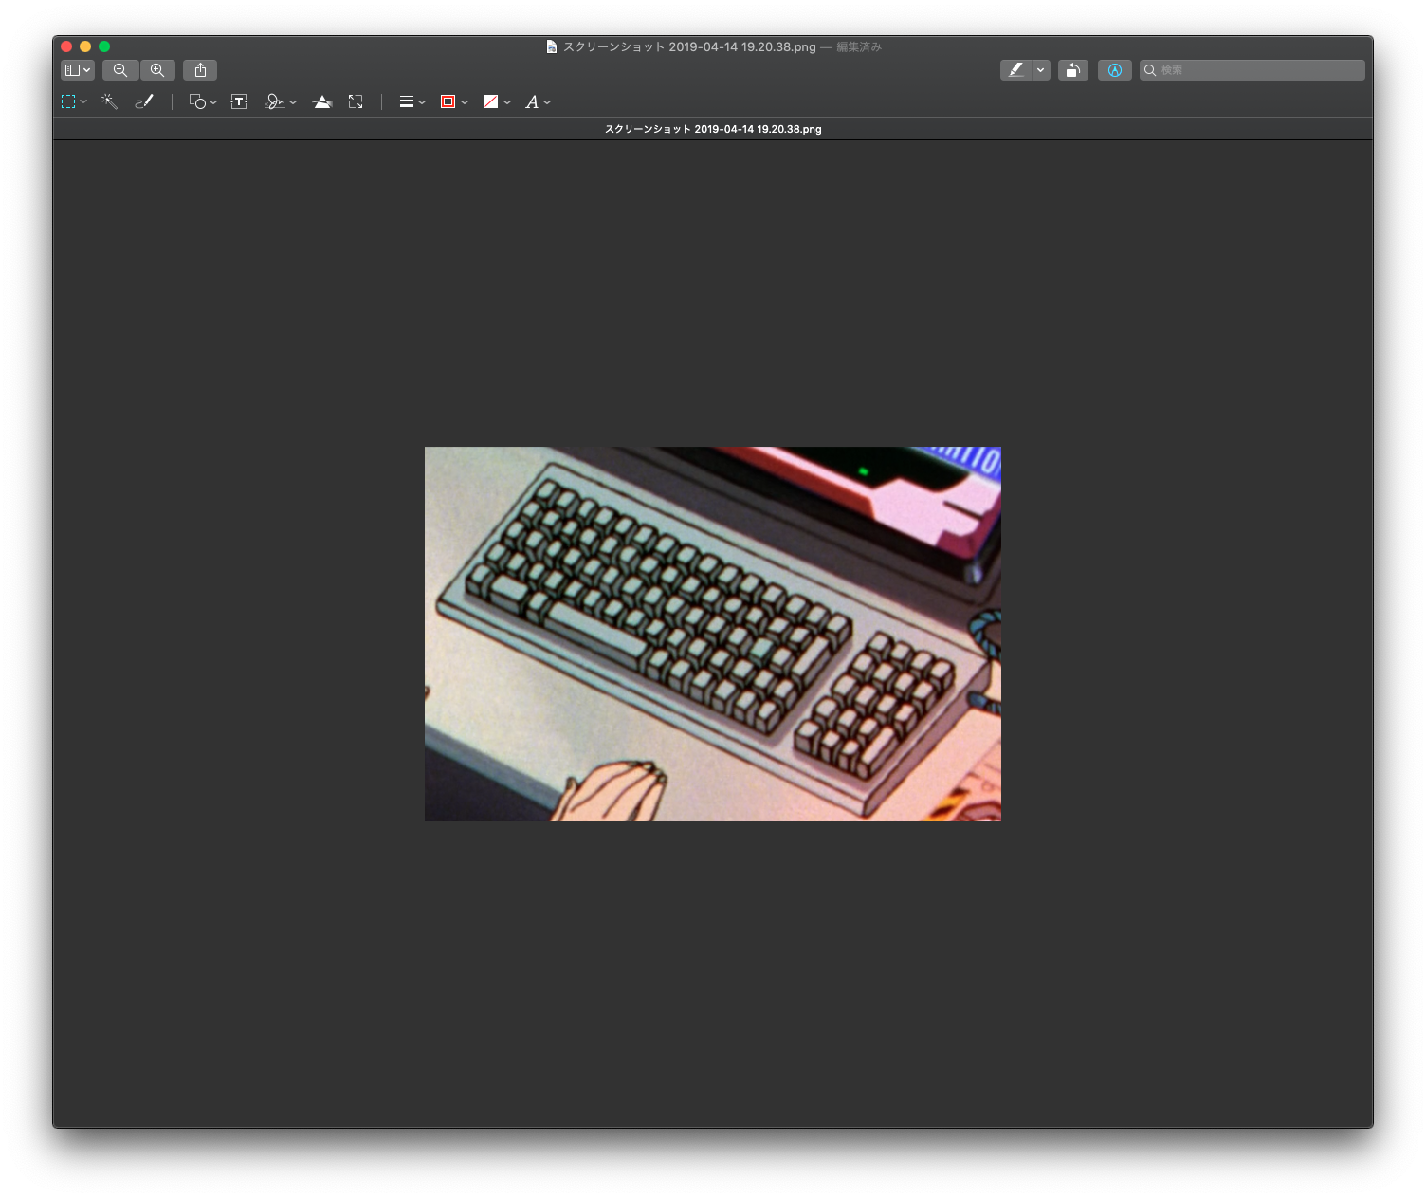Select the rectangular selection tool
The image size is (1426, 1198).
pos(68,101)
